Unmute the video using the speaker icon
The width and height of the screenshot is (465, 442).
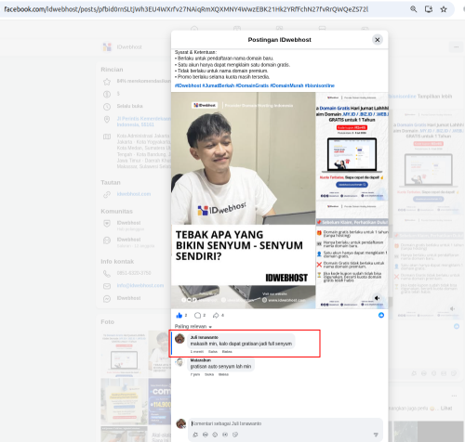coord(377,298)
